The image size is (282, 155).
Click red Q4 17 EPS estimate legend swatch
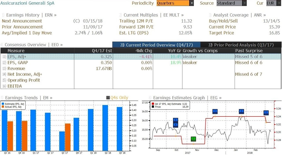(x=153, y=104)
